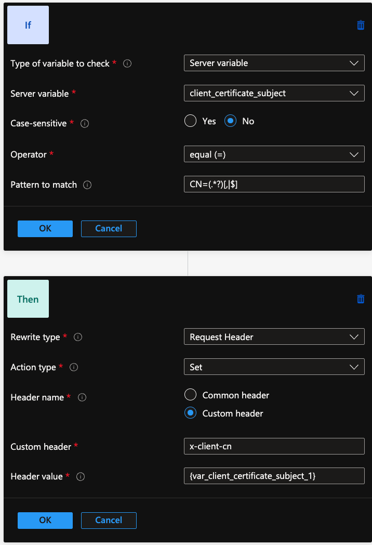
Task: Click info icon beside Type of variable to check
Action: point(127,63)
